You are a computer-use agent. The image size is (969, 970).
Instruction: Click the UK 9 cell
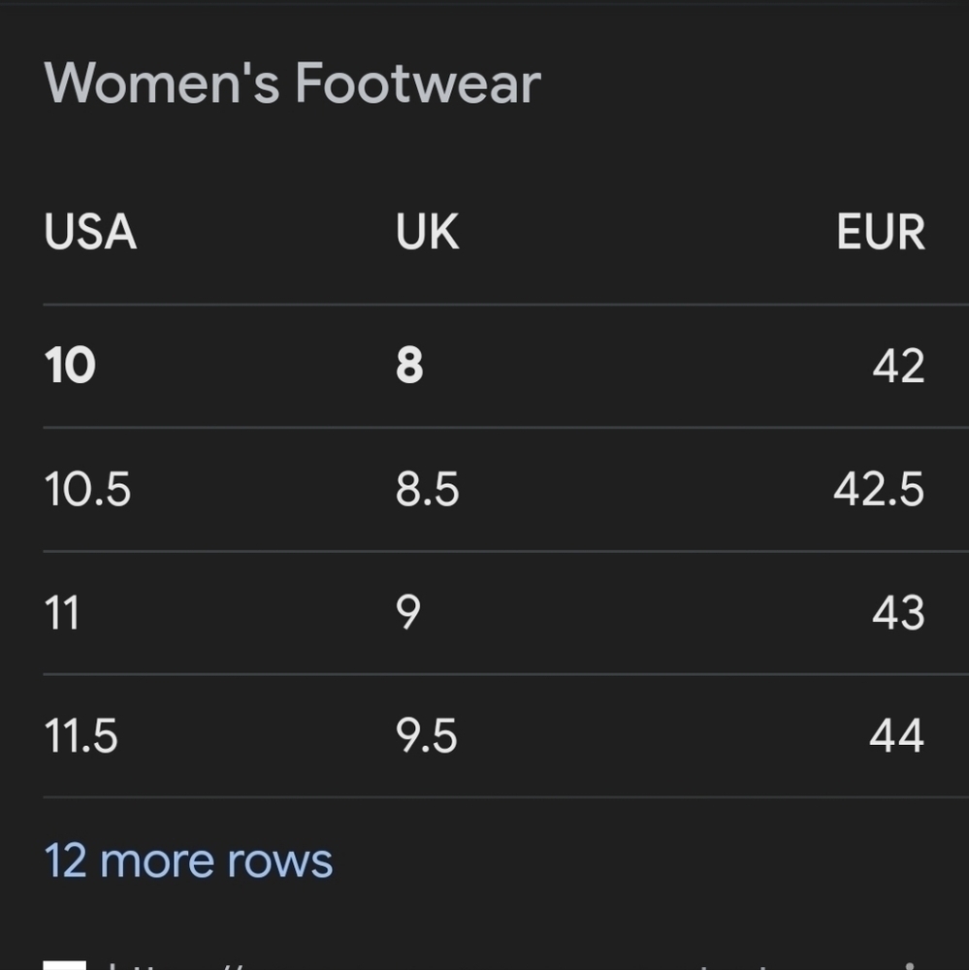tap(408, 612)
